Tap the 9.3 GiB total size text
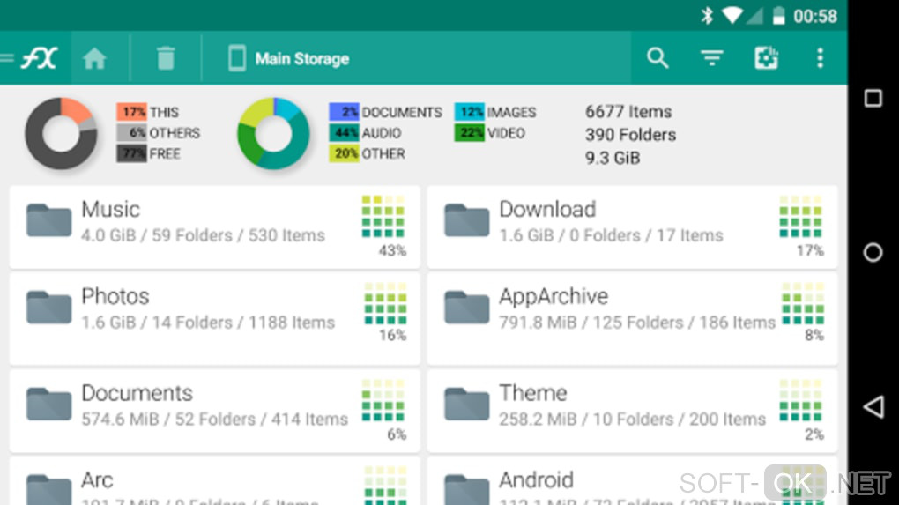The height and width of the screenshot is (505, 899). [x=613, y=158]
